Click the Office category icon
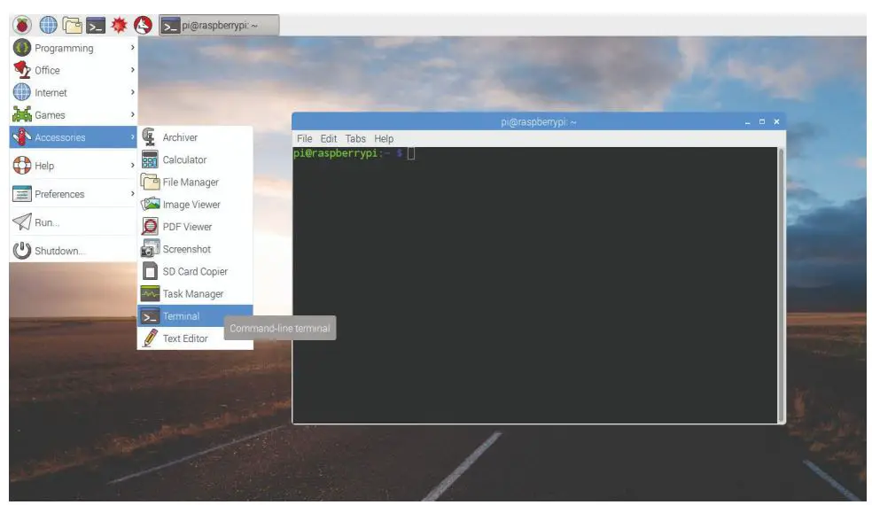872x505 pixels. (x=21, y=70)
